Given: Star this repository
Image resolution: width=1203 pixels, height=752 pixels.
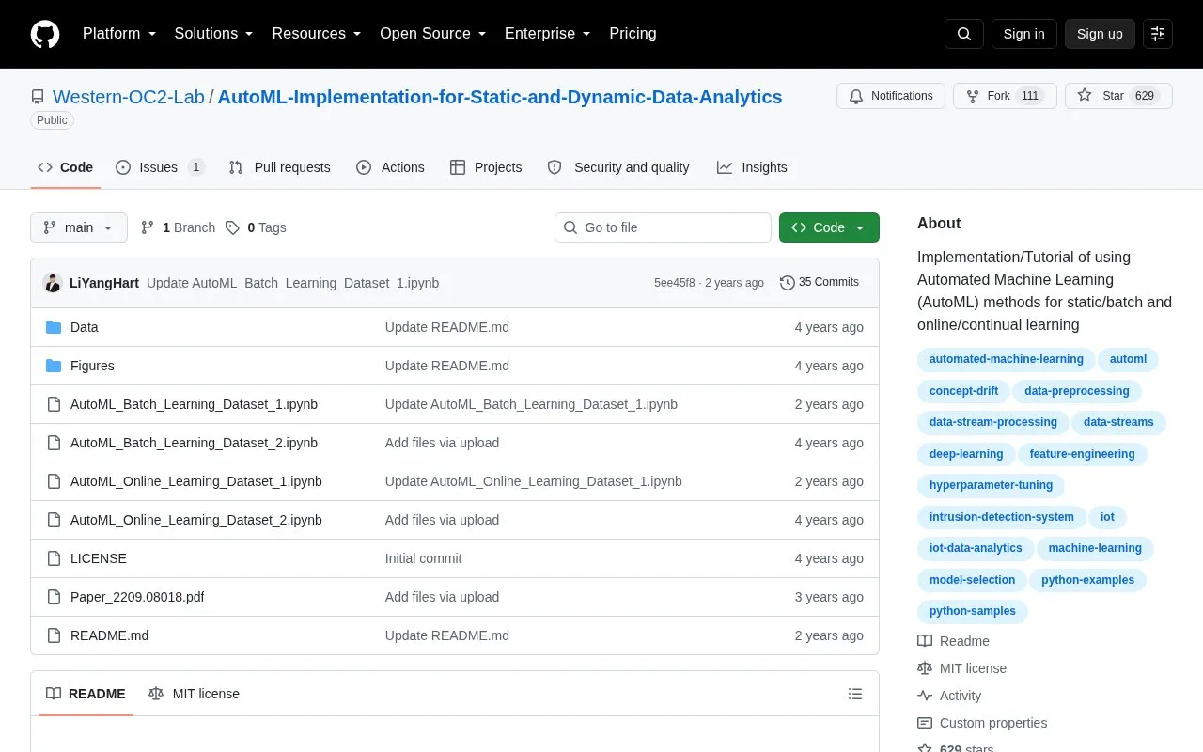Looking at the screenshot, I should 1118,96.
